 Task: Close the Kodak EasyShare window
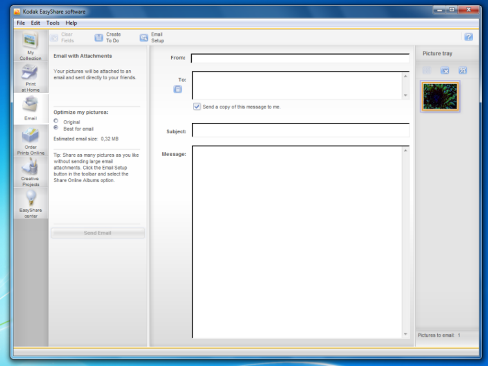pos(468,10)
